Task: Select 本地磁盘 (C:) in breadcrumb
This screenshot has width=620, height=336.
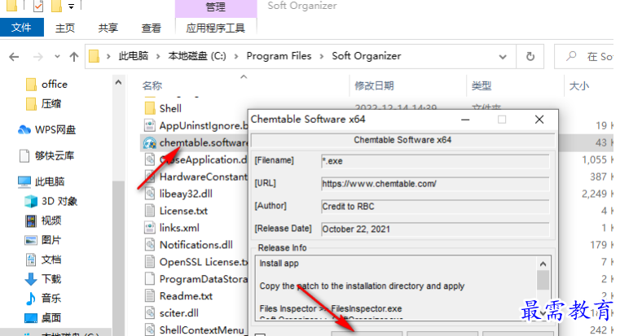Action: pyautogui.click(x=197, y=56)
